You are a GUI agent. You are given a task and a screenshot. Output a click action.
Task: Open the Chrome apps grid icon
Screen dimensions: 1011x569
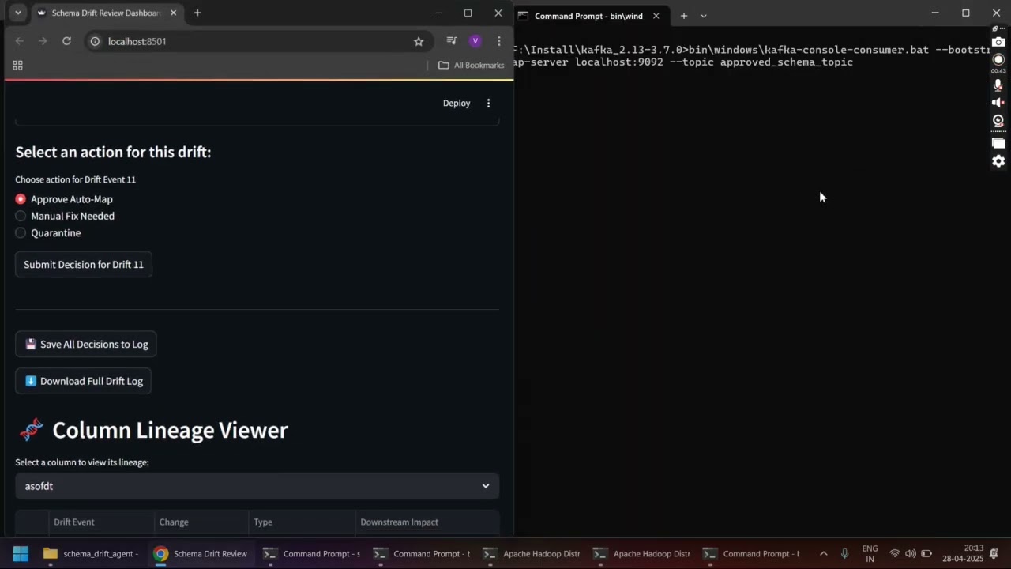pyautogui.click(x=17, y=66)
